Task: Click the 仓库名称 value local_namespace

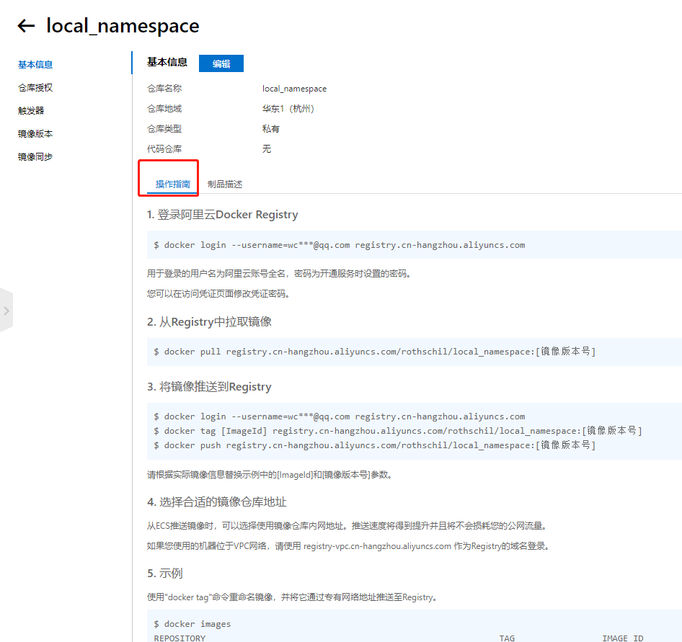Action: pyautogui.click(x=294, y=89)
